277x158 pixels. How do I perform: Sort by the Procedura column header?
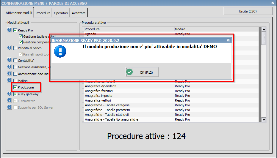(x=129, y=29)
